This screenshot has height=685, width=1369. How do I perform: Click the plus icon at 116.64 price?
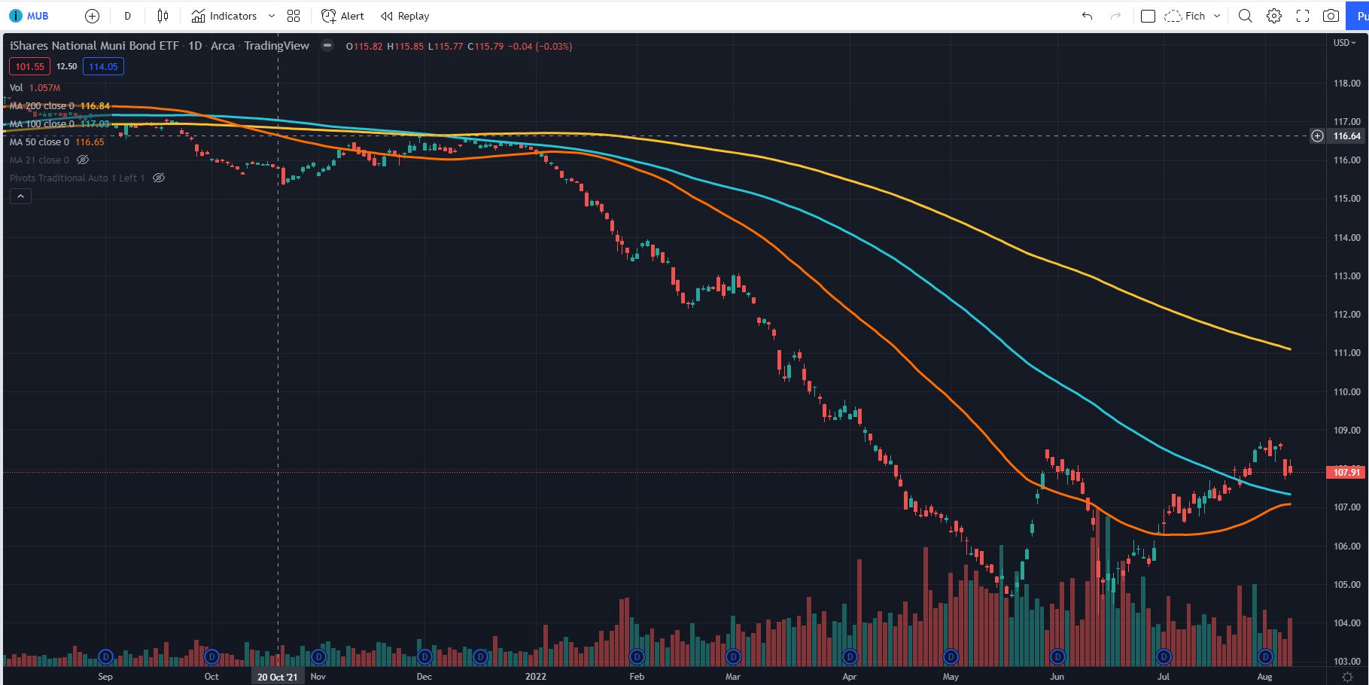click(1317, 136)
